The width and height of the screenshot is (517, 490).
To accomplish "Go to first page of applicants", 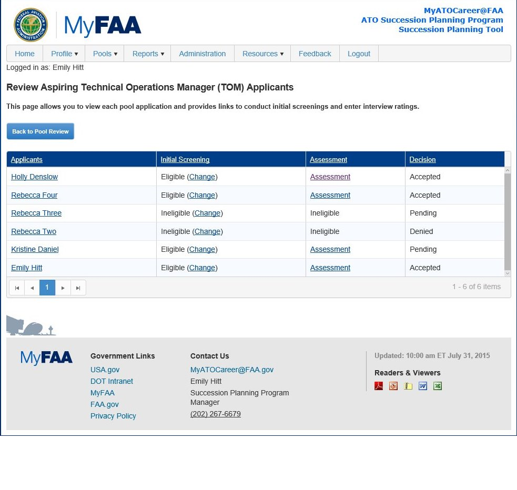I will point(17,288).
